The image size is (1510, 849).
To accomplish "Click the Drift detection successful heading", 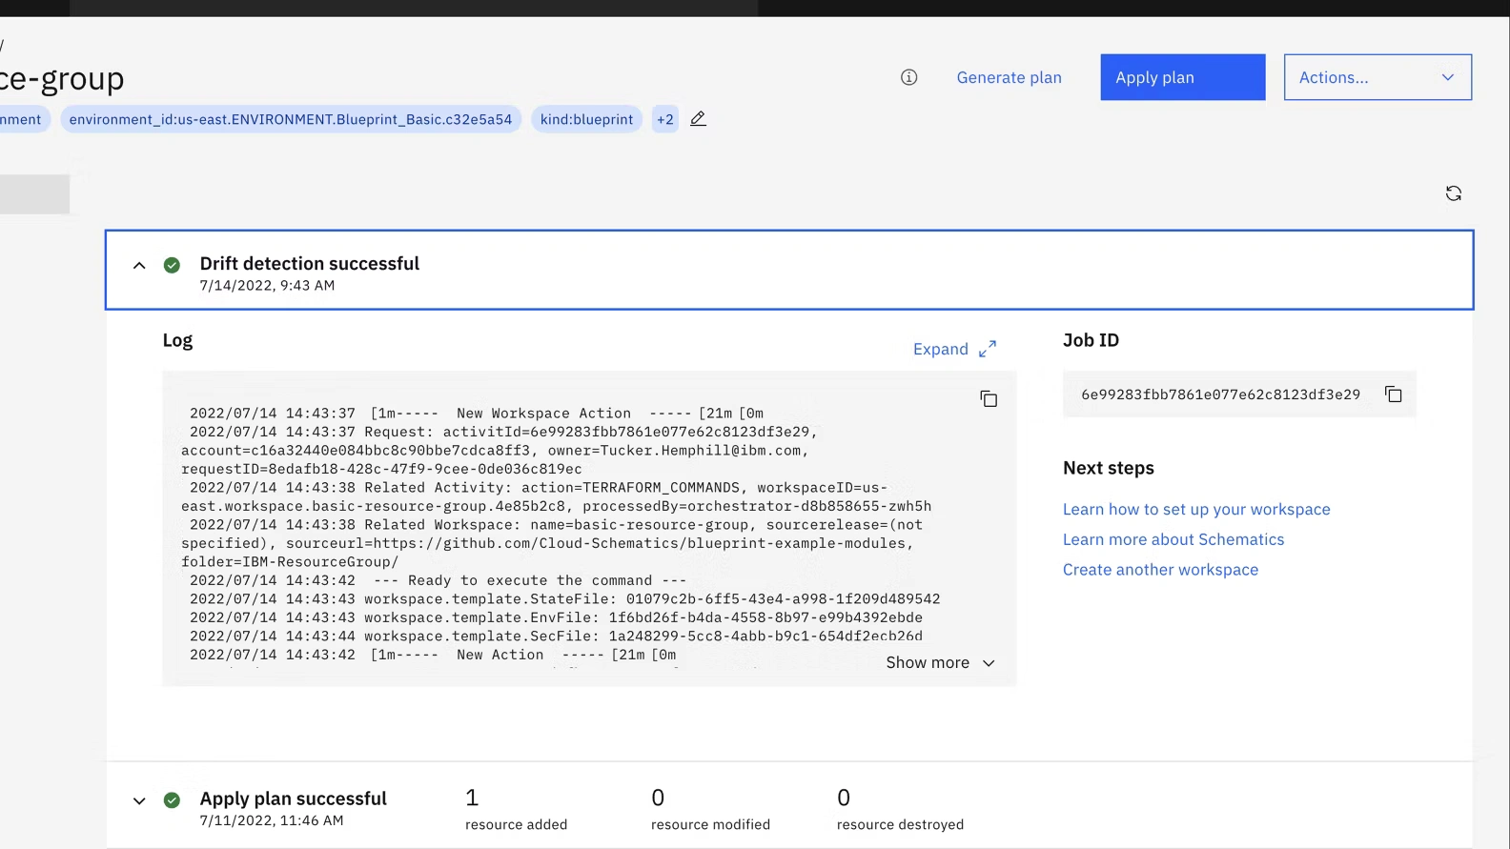I will pos(309,263).
